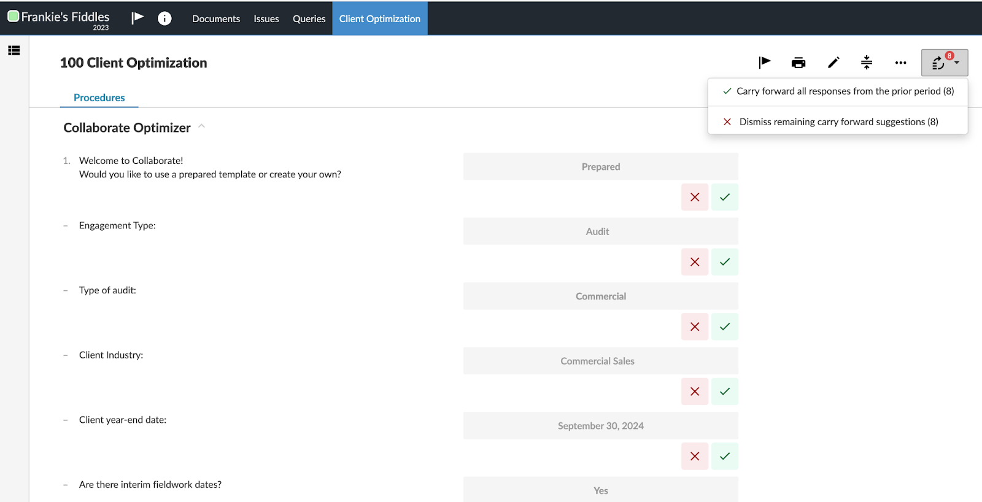Click the 'Commercial' type of audit field
This screenshot has width=982, height=502.
pyautogui.click(x=600, y=296)
